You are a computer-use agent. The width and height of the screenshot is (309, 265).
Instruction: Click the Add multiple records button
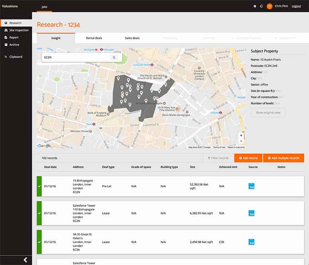(x=283, y=158)
